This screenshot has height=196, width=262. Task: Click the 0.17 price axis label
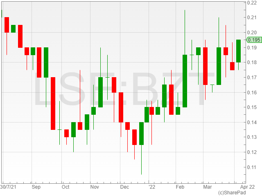[x=252, y=78]
